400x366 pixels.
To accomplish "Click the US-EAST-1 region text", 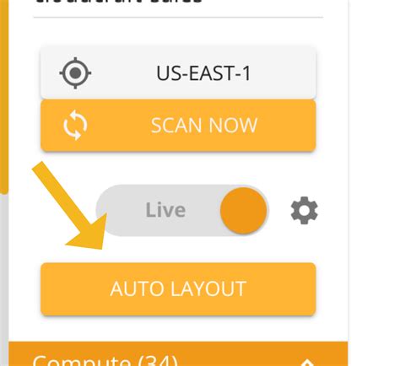I will click(203, 73).
